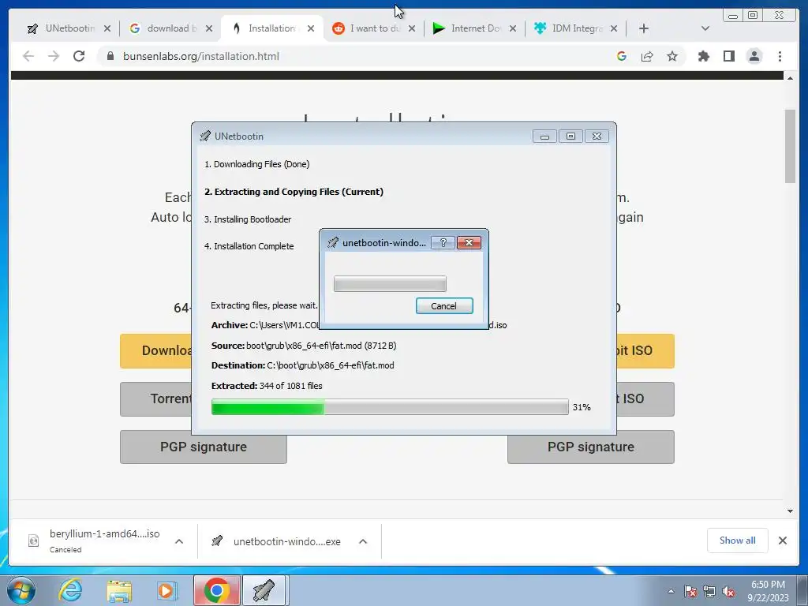808x606 pixels.
Task: Show all downloads
Action: pyautogui.click(x=738, y=540)
